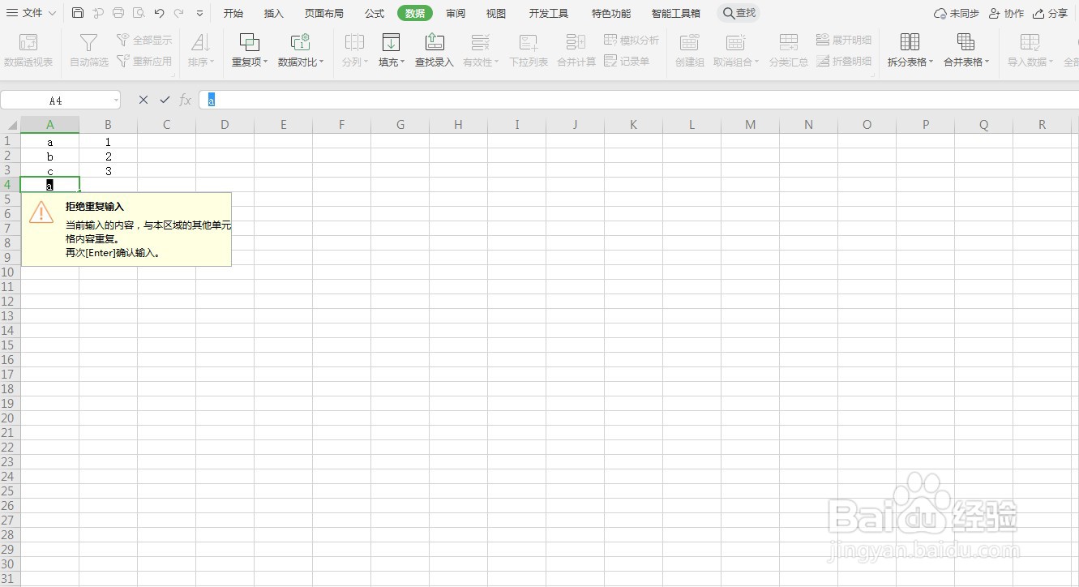Select column K header

[634, 125]
